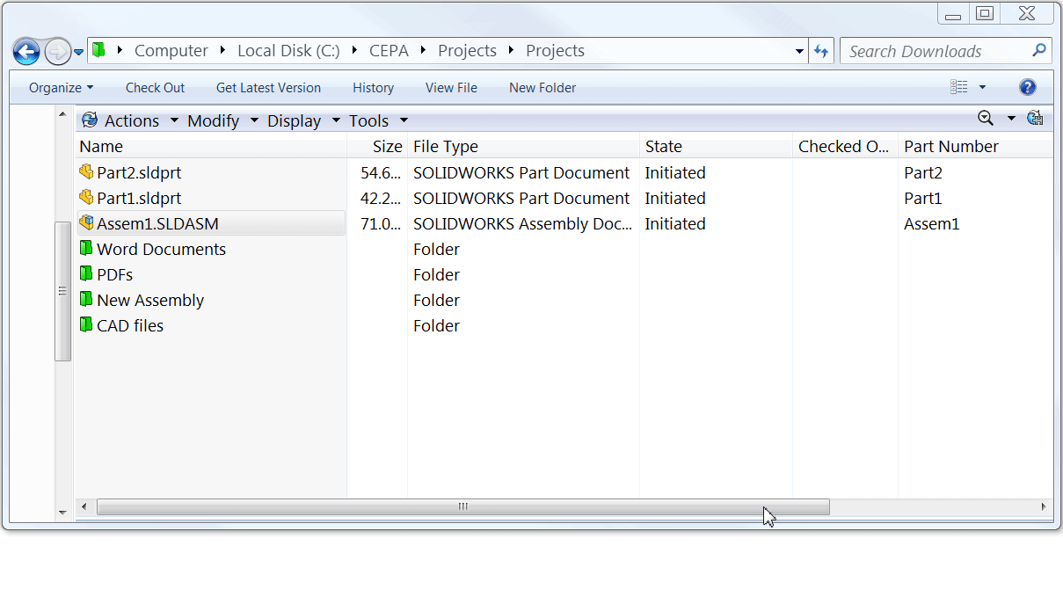The width and height of the screenshot is (1063, 604).
Task: Click CEPA in the address breadcrumb
Action: (390, 51)
